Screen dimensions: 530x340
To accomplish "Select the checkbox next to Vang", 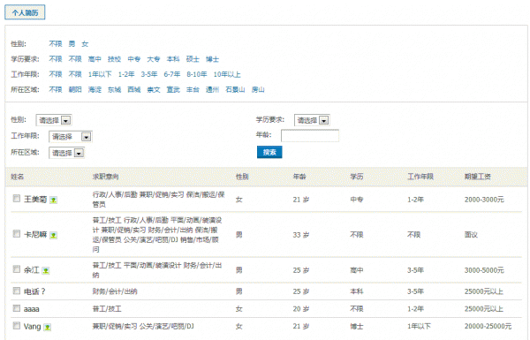I will [17, 326].
